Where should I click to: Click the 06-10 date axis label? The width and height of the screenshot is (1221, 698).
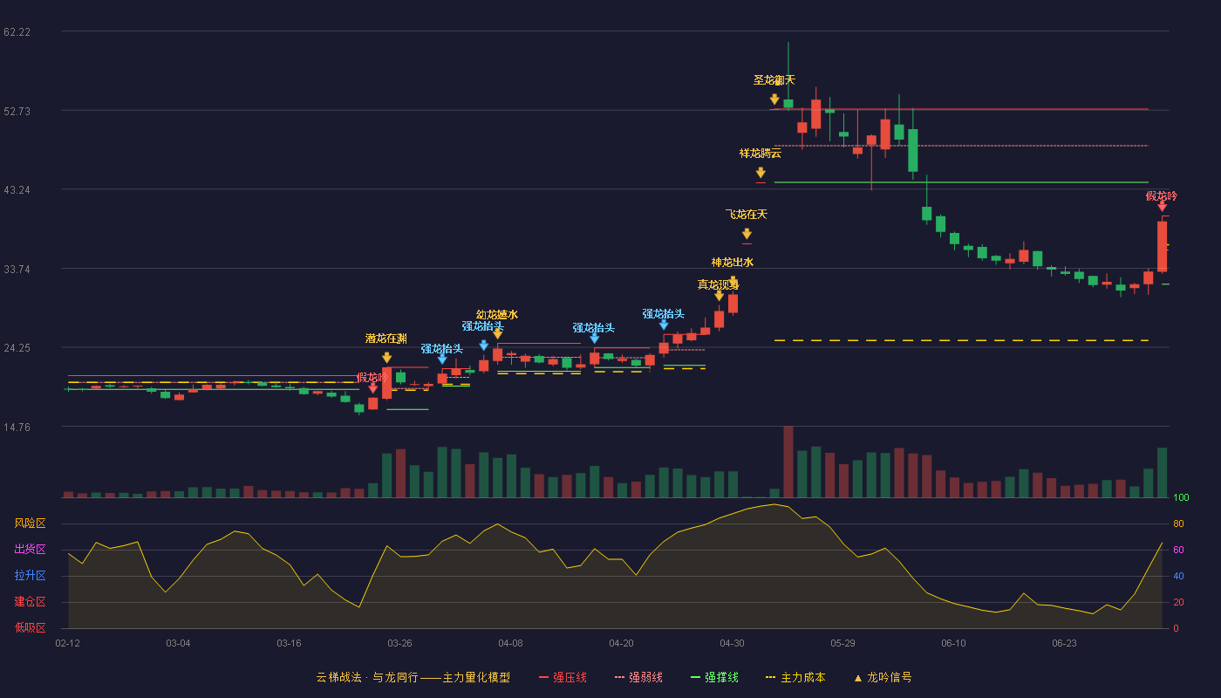coord(953,643)
